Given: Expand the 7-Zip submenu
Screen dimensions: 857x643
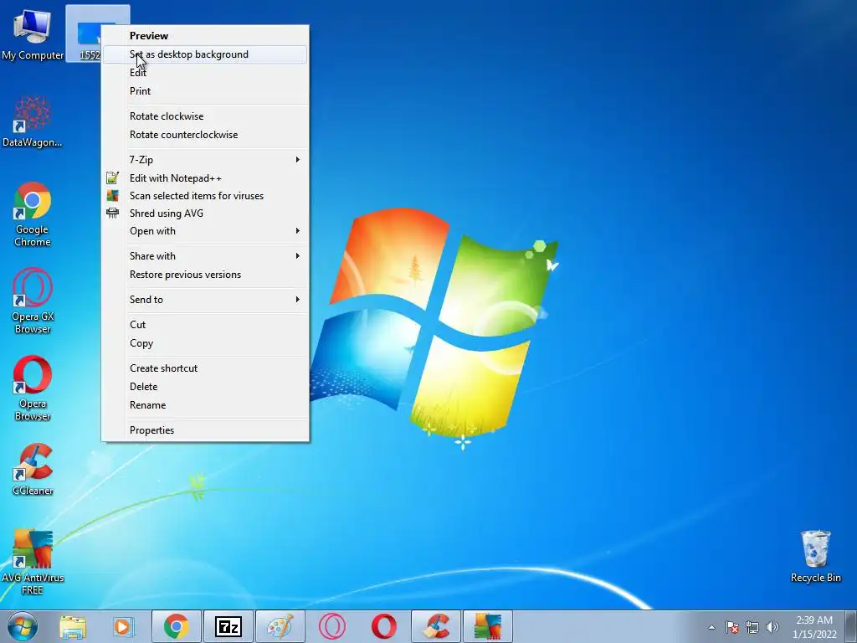Looking at the screenshot, I should [x=206, y=160].
